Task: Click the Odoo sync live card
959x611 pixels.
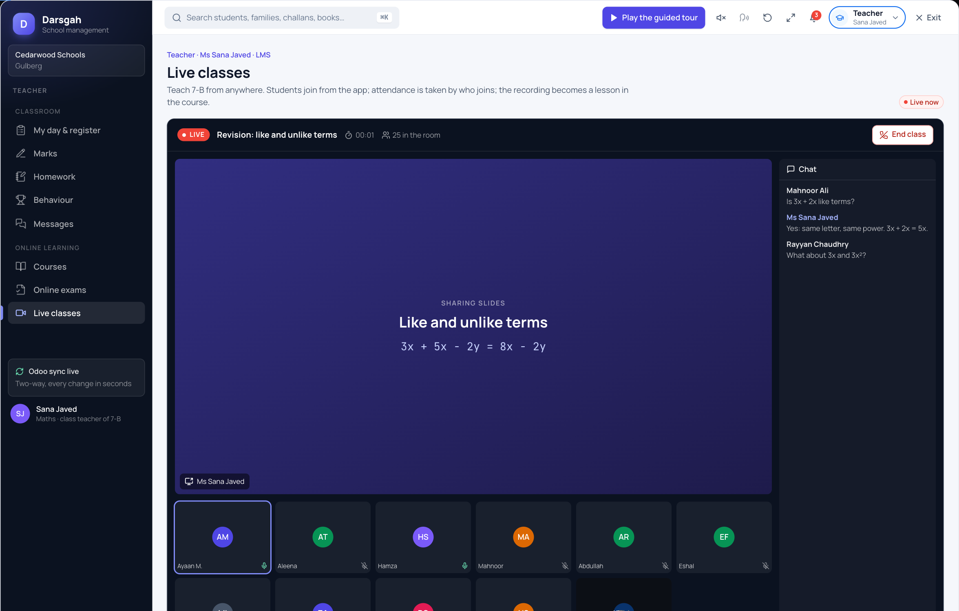Action: pos(76,377)
